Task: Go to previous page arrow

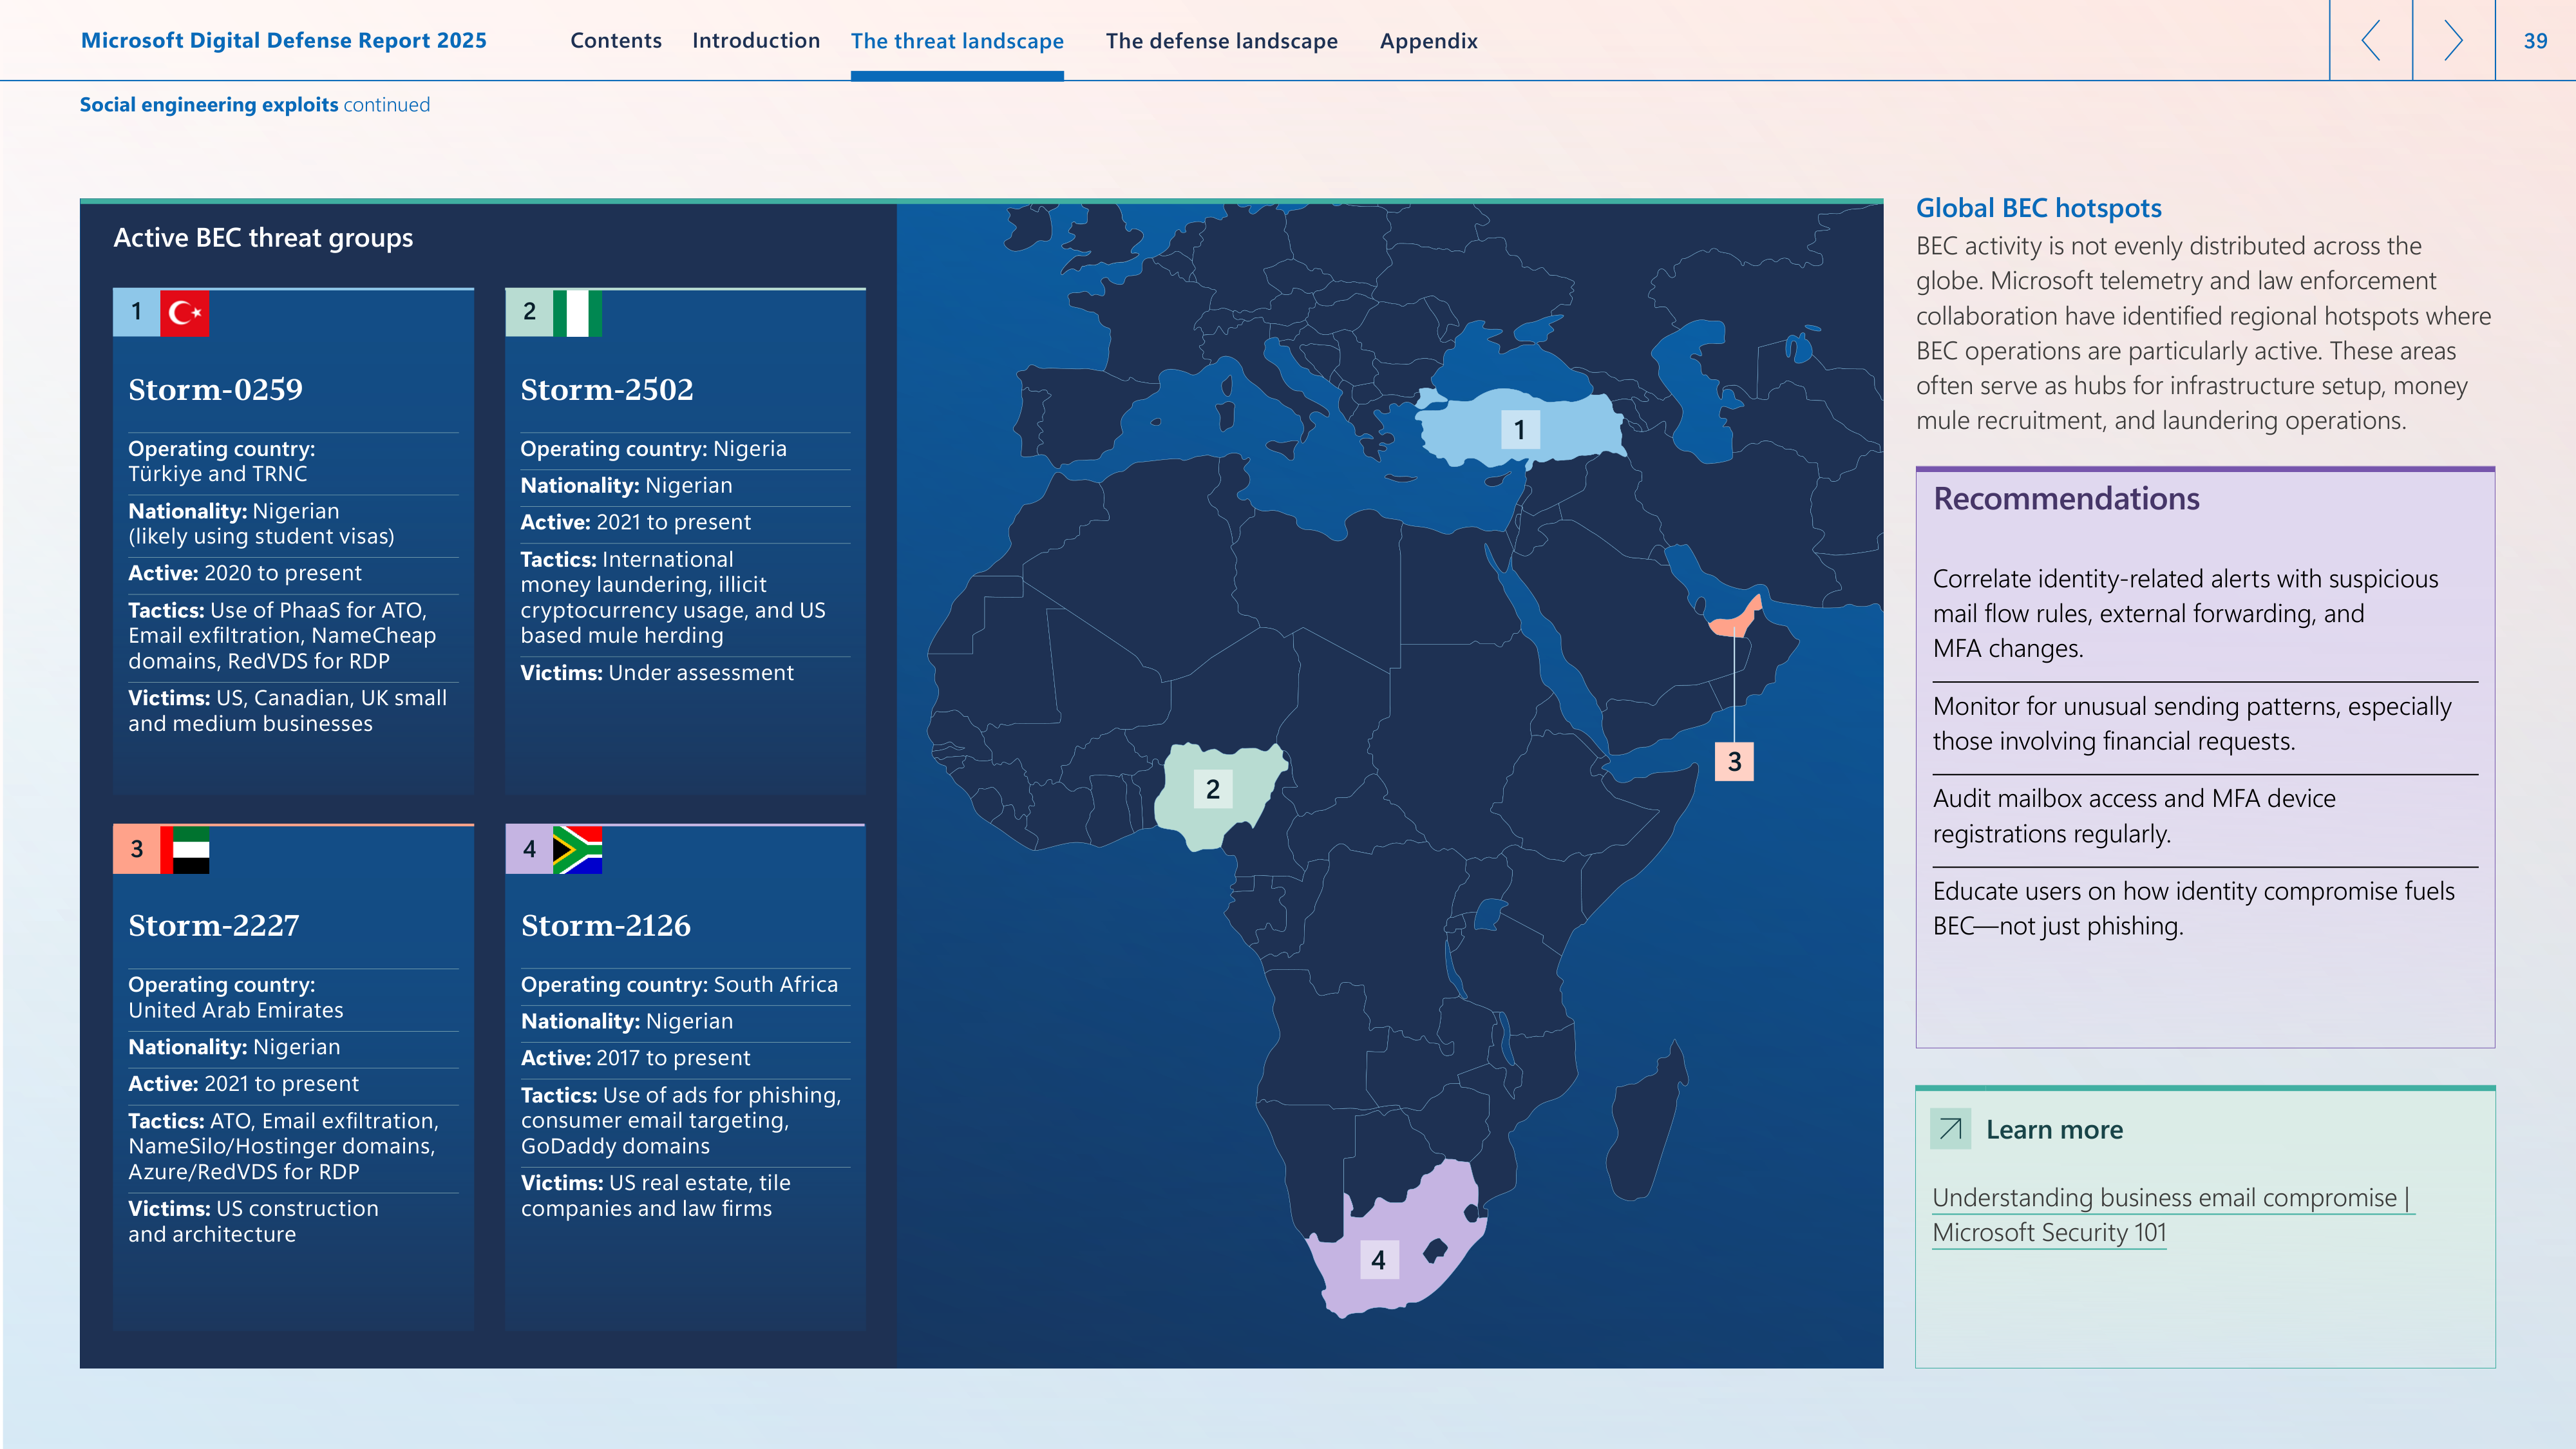Action: coord(2371,40)
